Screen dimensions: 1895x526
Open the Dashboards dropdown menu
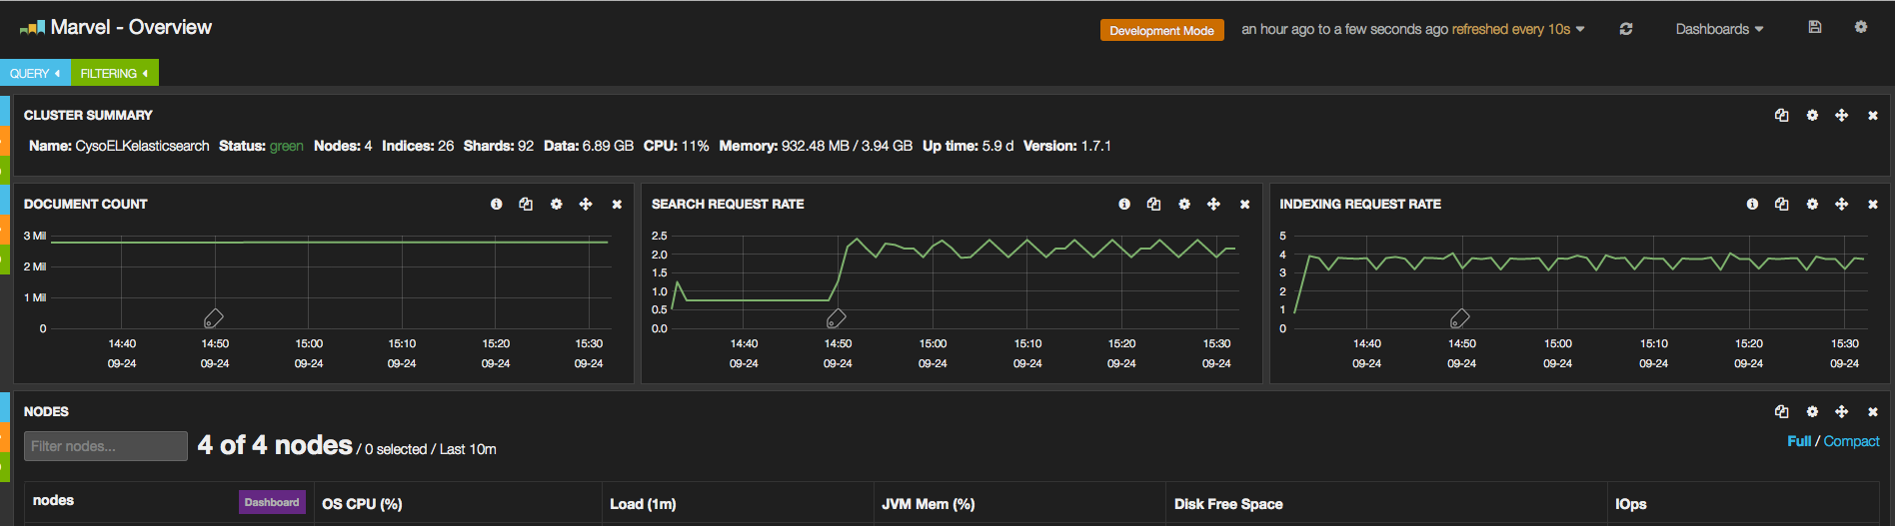tap(1719, 29)
